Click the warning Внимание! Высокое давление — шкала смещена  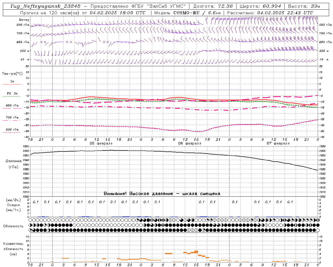162,193
